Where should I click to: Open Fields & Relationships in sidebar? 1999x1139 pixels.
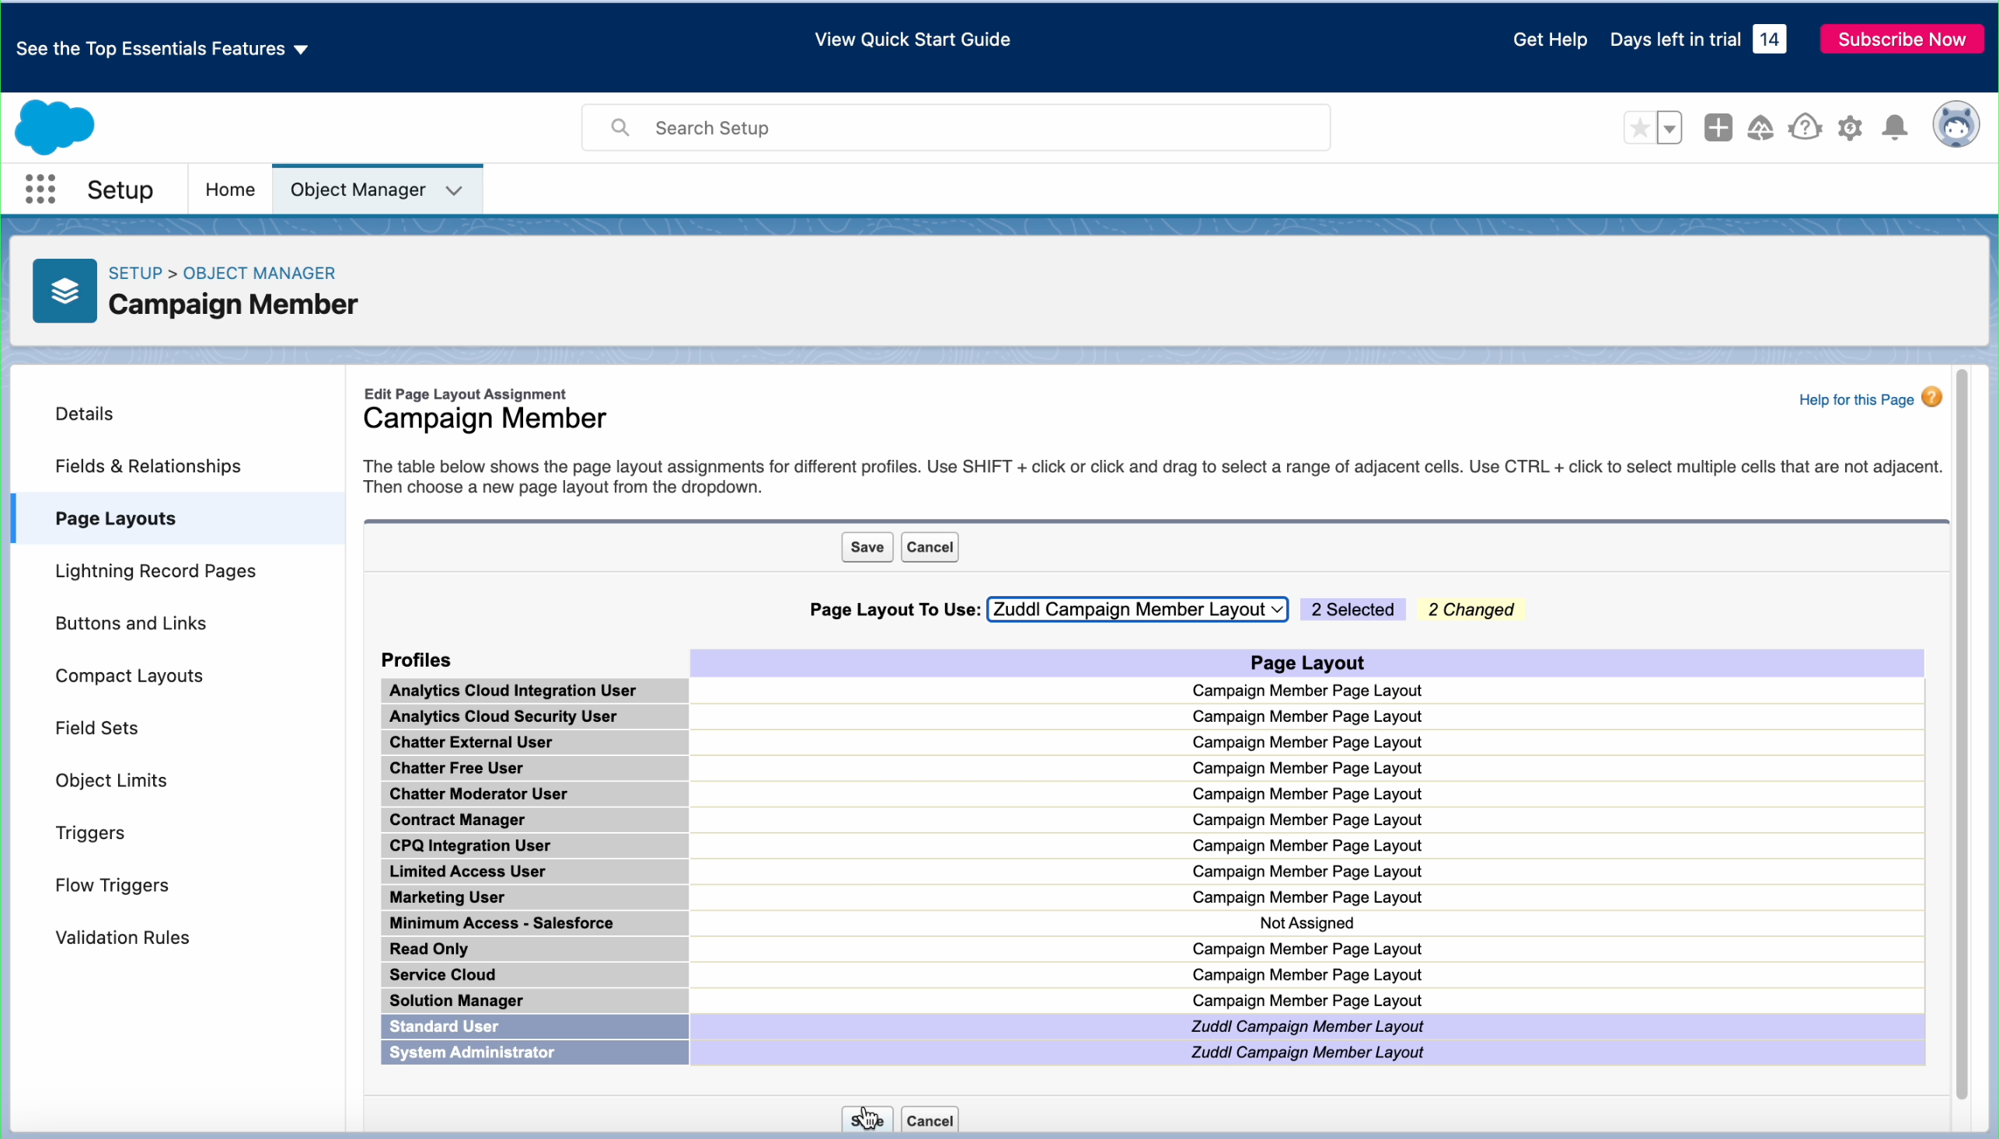(148, 466)
